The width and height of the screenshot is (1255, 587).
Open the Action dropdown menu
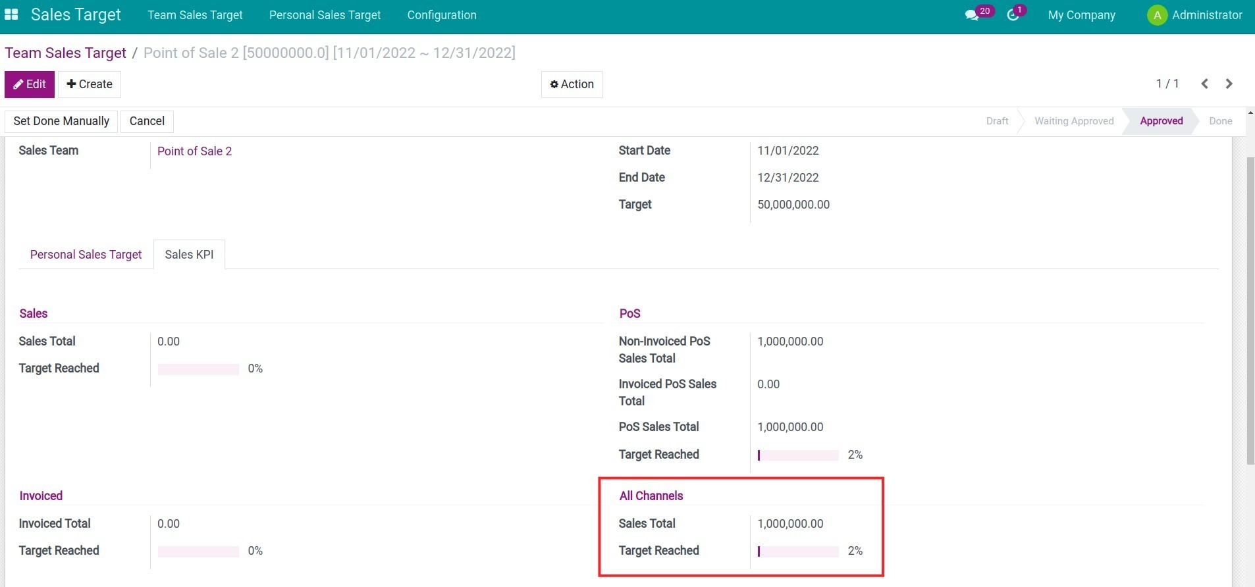(572, 84)
